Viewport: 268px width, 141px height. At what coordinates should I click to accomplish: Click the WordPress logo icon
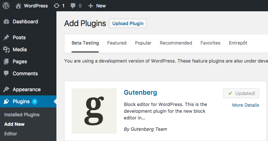point(6,6)
